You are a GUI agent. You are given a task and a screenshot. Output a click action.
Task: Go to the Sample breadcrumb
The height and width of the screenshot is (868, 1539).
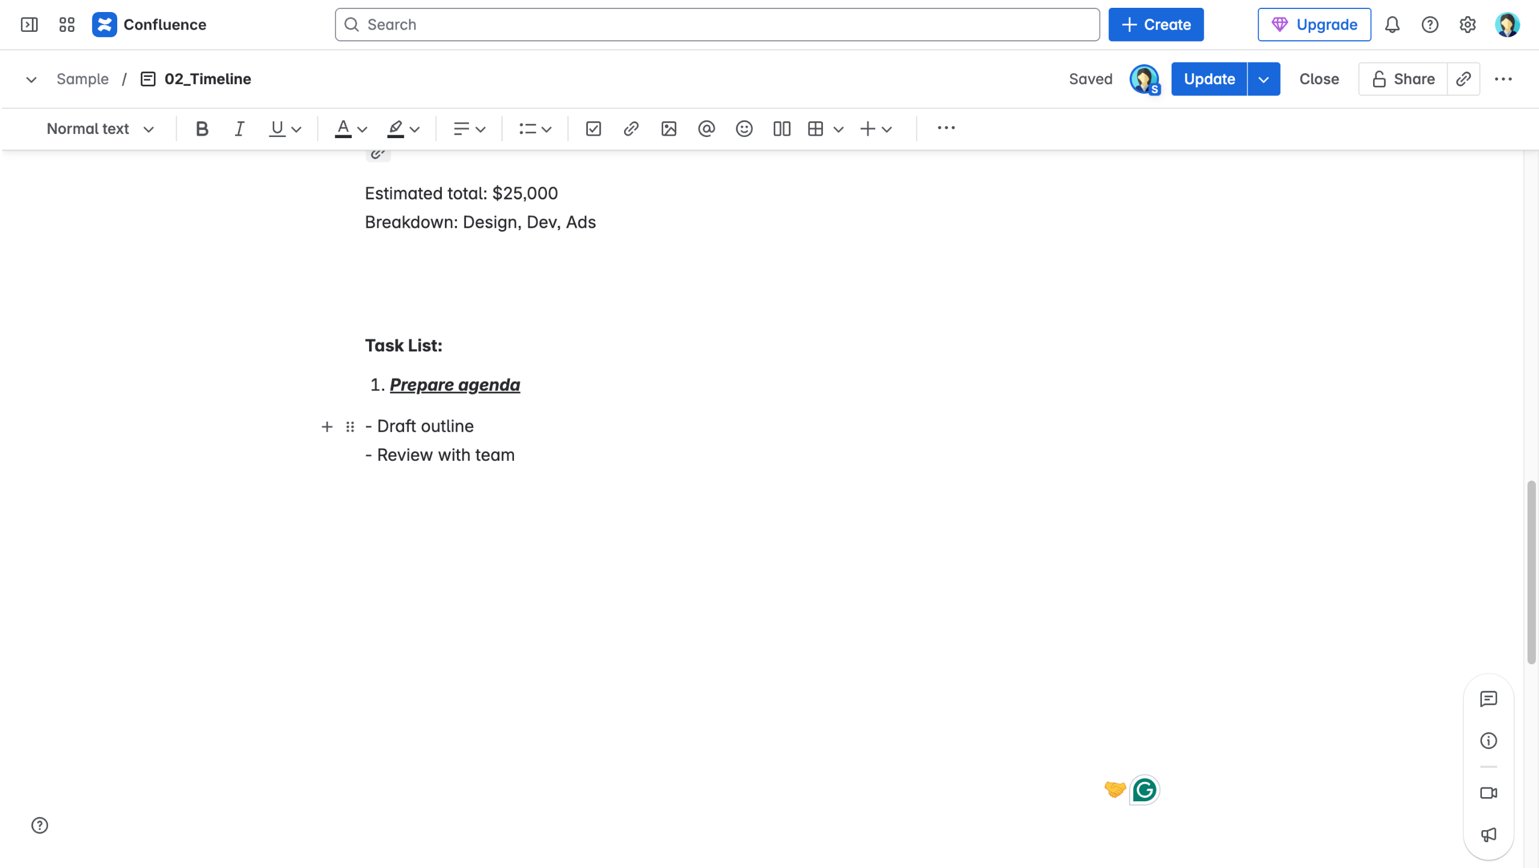click(x=82, y=79)
